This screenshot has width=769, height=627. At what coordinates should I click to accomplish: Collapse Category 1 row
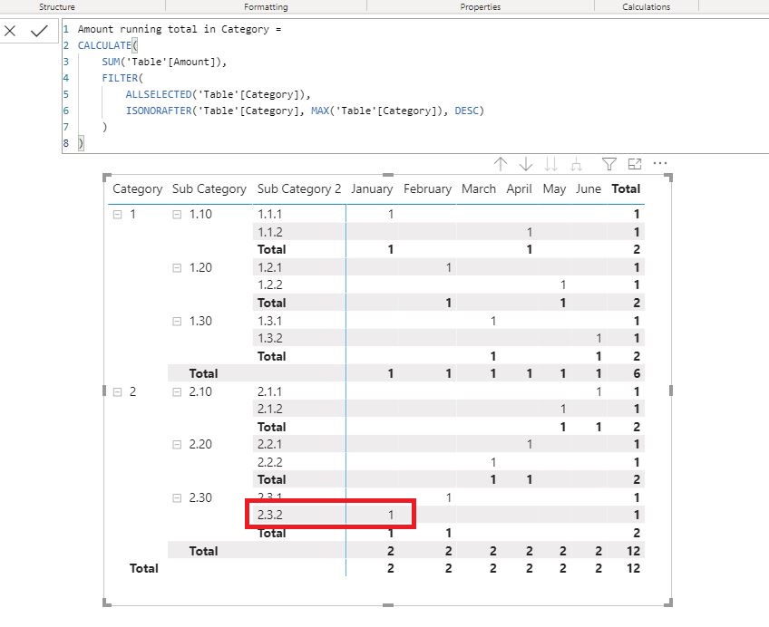pos(117,214)
